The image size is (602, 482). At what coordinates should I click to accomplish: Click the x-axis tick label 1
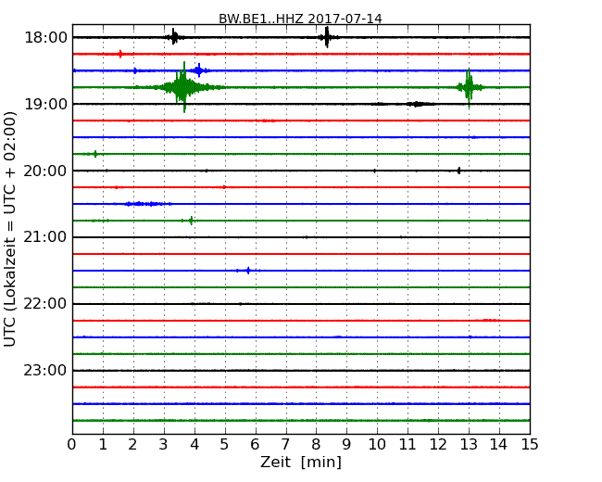(103, 445)
